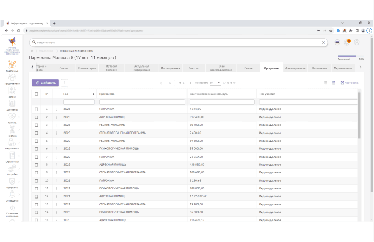The image size is (374, 242).
Task: Go to home via breadcrumb house icon
Action: click(32, 51)
